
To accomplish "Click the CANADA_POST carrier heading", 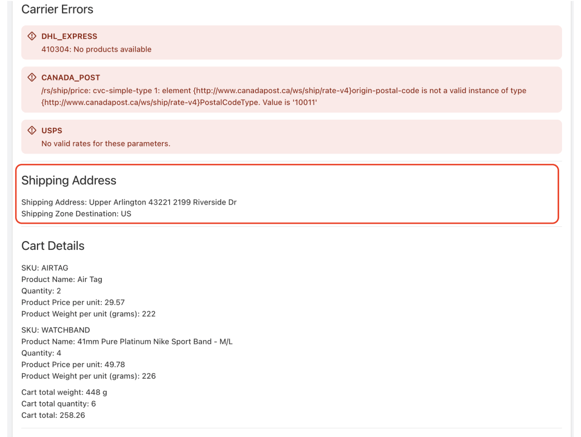I will [71, 77].
